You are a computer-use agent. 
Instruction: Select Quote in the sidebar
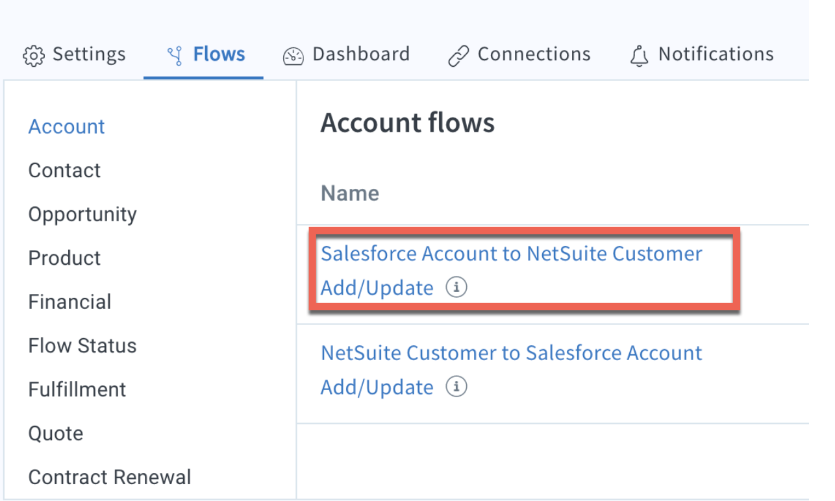click(x=56, y=434)
